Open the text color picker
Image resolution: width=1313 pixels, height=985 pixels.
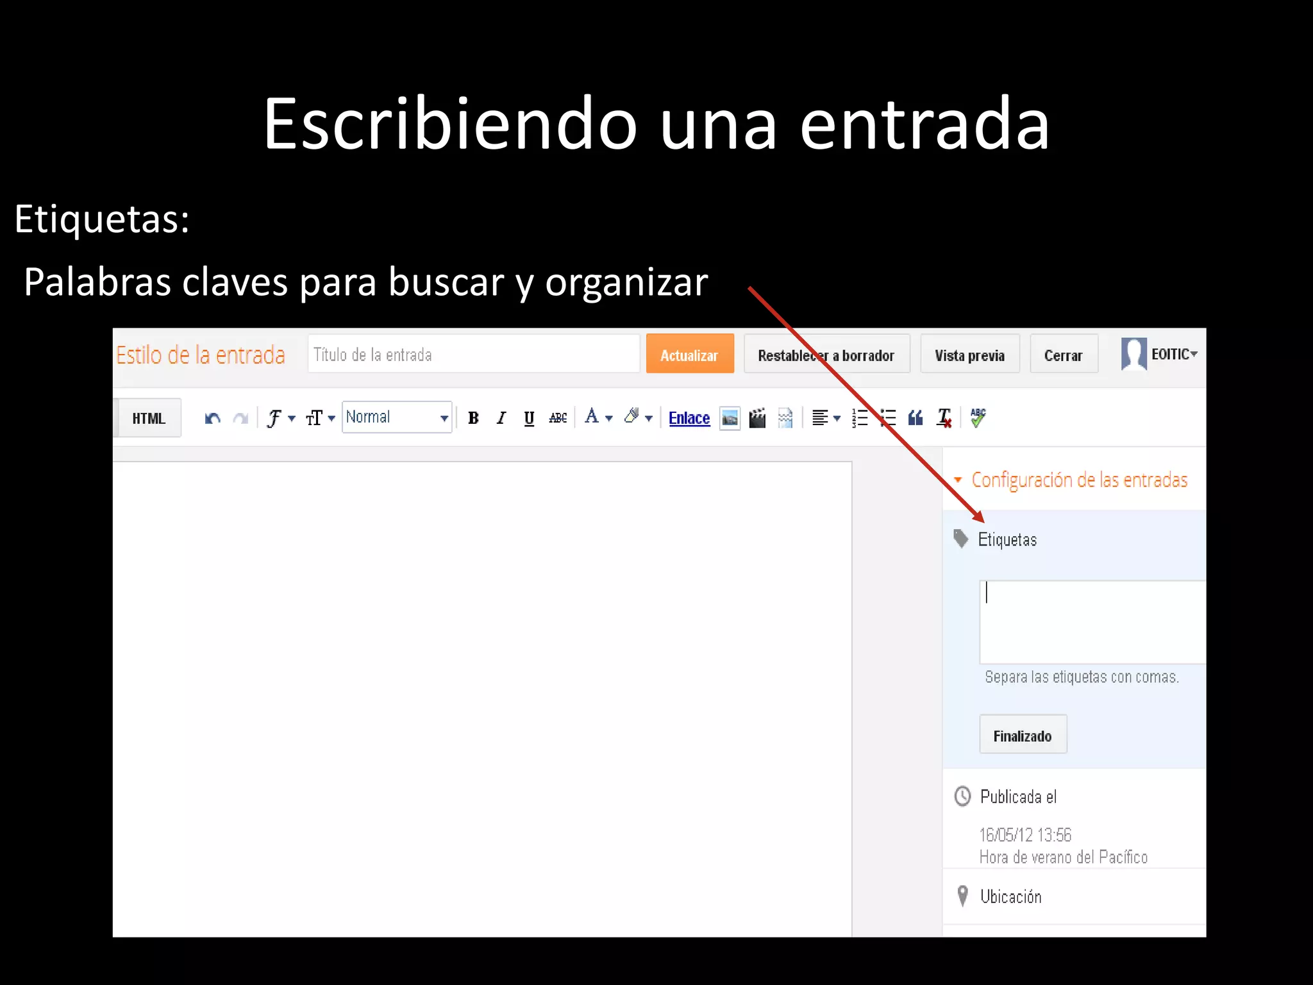(x=598, y=417)
